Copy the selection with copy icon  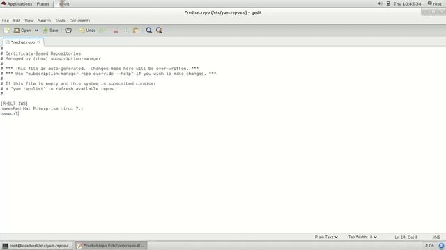coord(125,31)
